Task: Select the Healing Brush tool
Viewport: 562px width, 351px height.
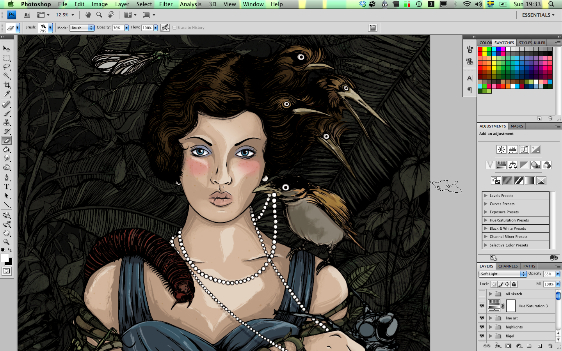Action: coord(7,104)
